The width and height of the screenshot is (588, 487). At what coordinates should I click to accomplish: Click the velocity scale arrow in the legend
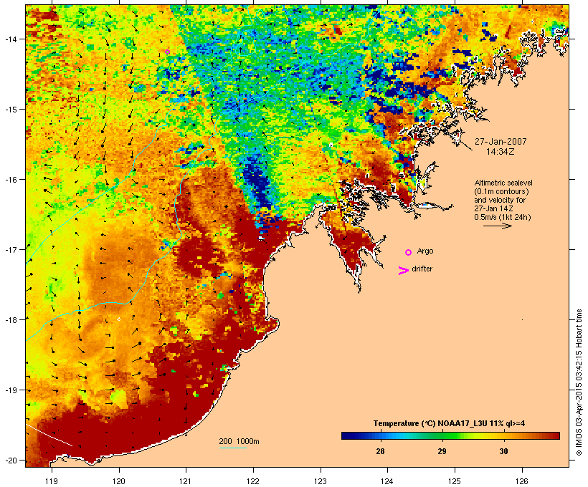(x=497, y=226)
